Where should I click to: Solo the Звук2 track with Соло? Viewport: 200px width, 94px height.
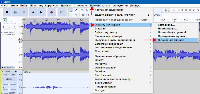[13, 75]
